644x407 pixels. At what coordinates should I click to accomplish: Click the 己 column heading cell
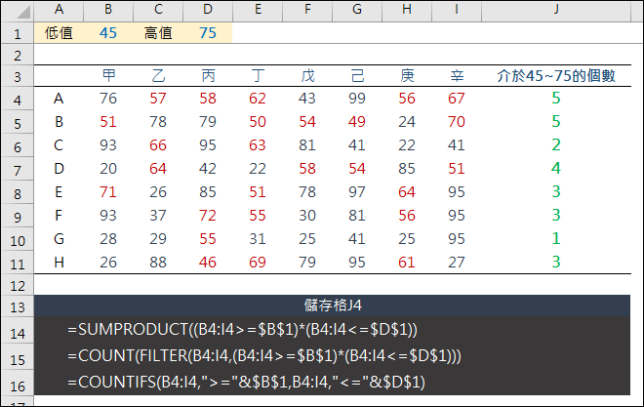tap(357, 75)
